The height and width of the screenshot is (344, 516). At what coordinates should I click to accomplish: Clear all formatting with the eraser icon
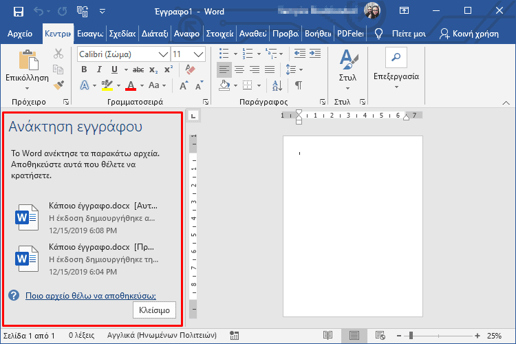point(190,69)
